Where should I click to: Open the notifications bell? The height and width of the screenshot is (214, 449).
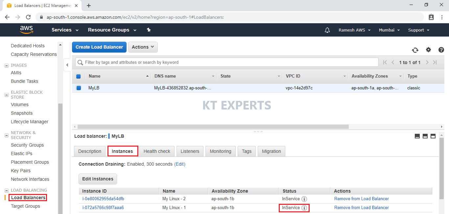point(327,30)
